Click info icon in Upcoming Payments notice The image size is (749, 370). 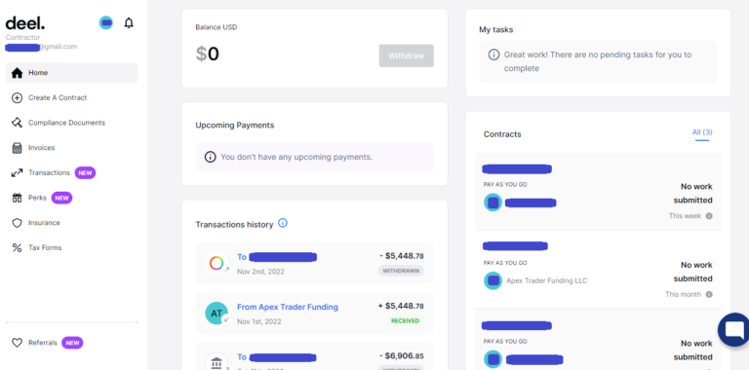[x=211, y=157]
